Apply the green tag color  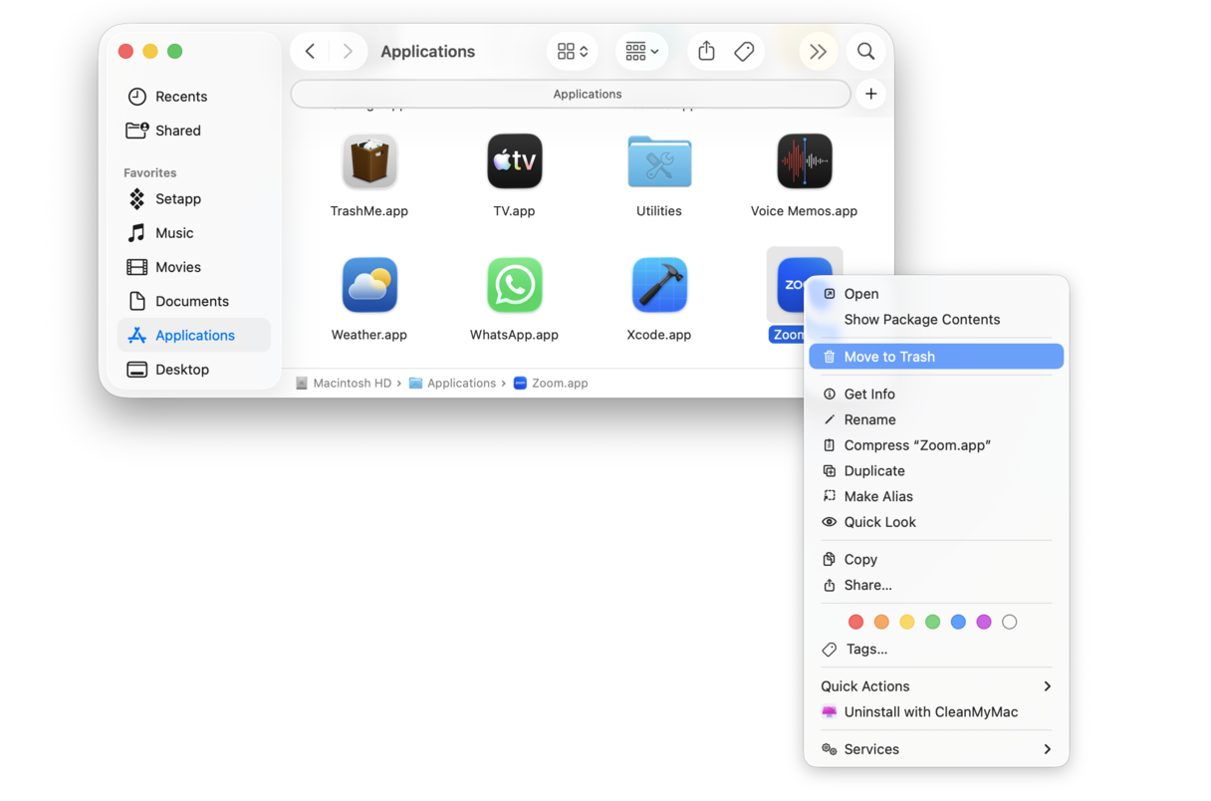click(932, 622)
